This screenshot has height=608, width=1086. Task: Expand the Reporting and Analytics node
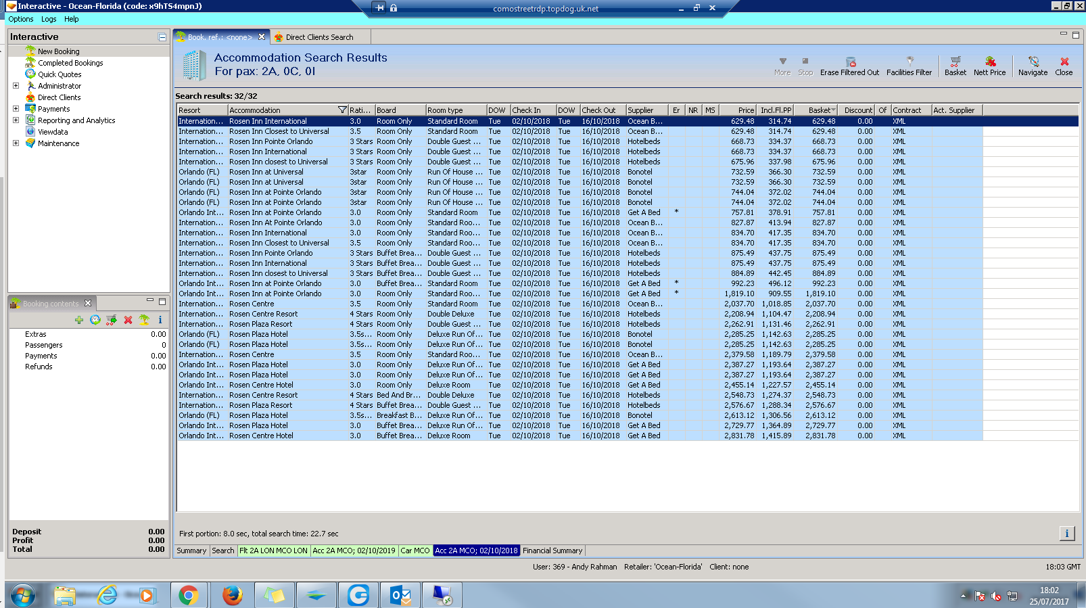pyautogui.click(x=16, y=120)
